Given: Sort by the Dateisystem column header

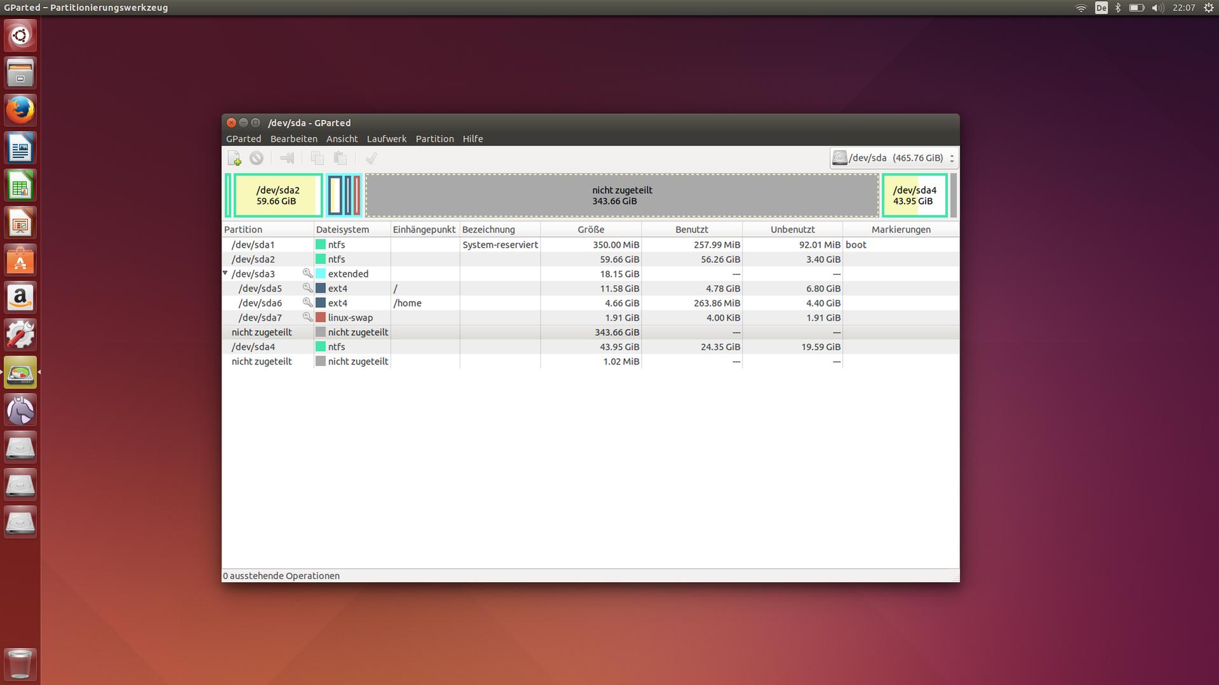Looking at the screenshot, I should (x=352, y=230).
